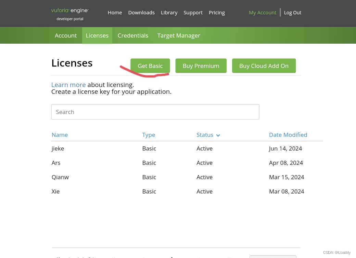Screen dimensions: 356x258
Task: Sort licenses by Type column
Action: (149, 135)
